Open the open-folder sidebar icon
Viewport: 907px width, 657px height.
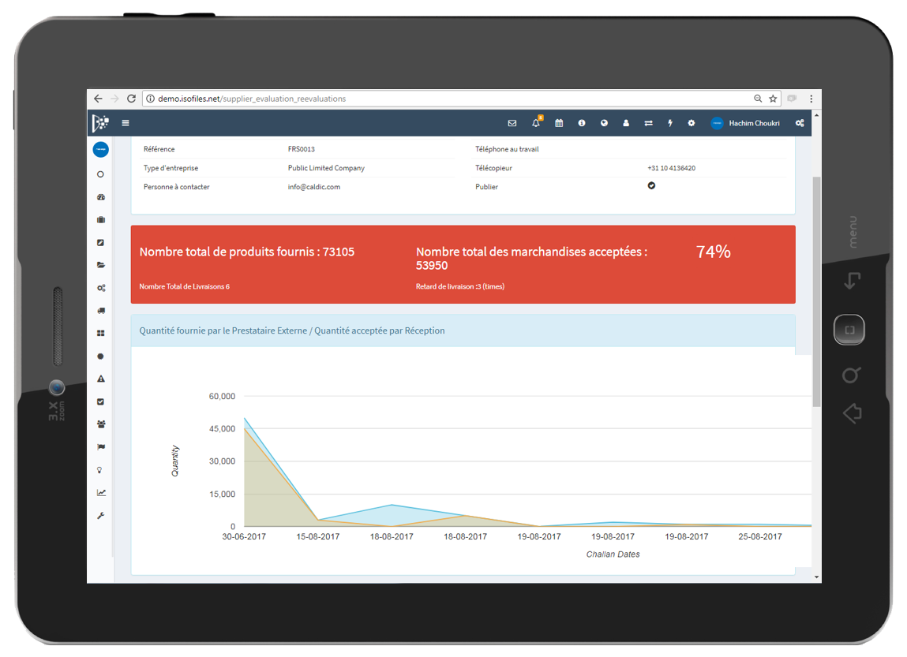101,265
